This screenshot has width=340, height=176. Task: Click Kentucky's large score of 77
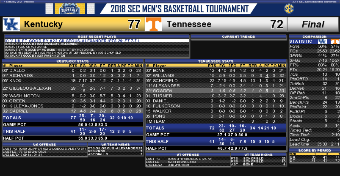[134, 24]
